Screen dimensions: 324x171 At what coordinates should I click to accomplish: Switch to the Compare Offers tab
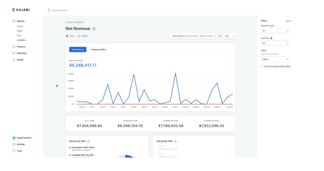98,50
